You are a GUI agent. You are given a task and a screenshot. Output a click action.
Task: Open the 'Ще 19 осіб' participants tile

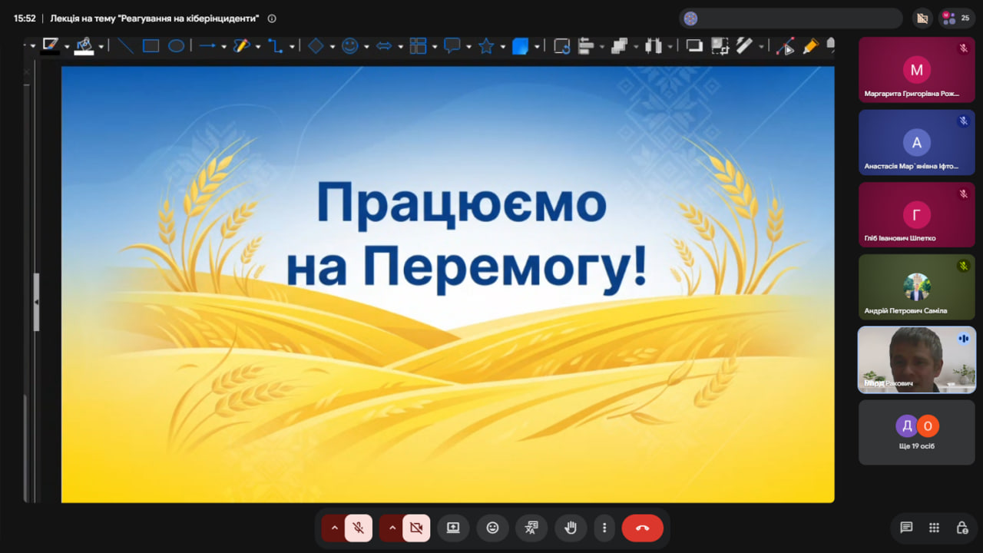point(917,432)
